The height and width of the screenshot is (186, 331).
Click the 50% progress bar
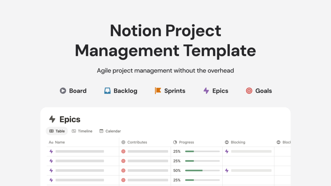coord(203,171)
